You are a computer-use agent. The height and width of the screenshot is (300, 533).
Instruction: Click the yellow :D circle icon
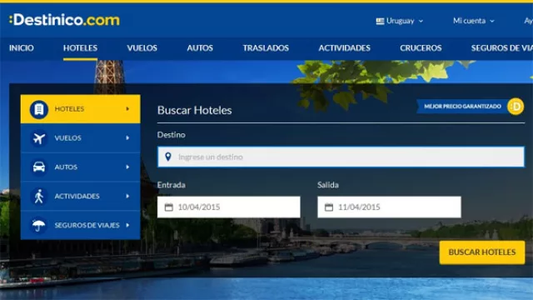tap(516, 107)
